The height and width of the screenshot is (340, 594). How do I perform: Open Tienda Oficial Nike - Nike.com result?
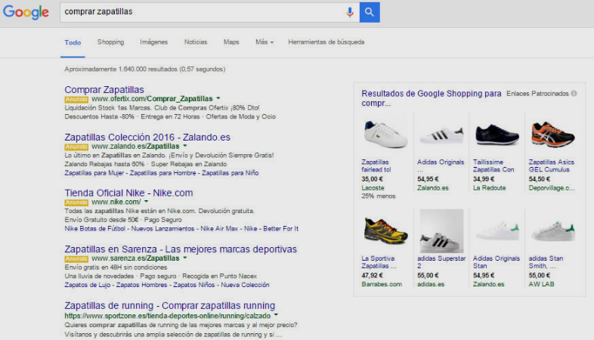point(128,193)
